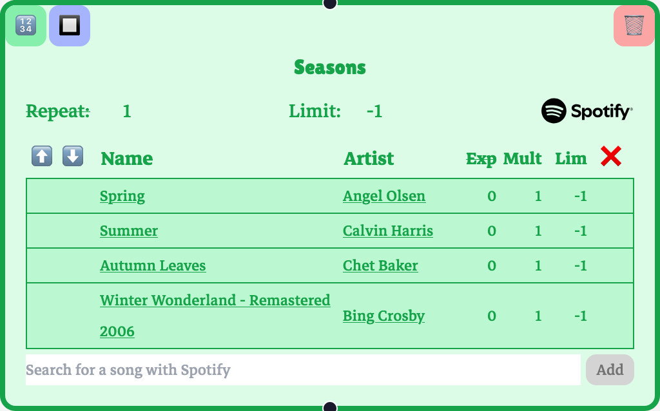Open the Angel Olsen artist link

point(384,196)
